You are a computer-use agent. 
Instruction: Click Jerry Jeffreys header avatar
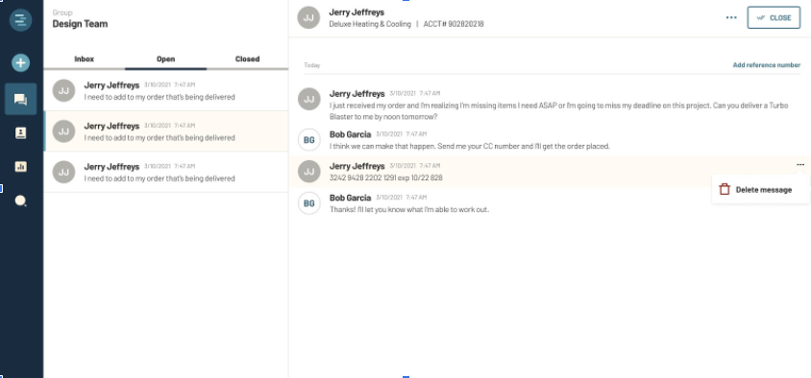tap(308, 17)
